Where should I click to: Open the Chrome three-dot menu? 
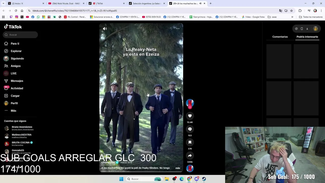pyautogui.click(x=321, y=11)
